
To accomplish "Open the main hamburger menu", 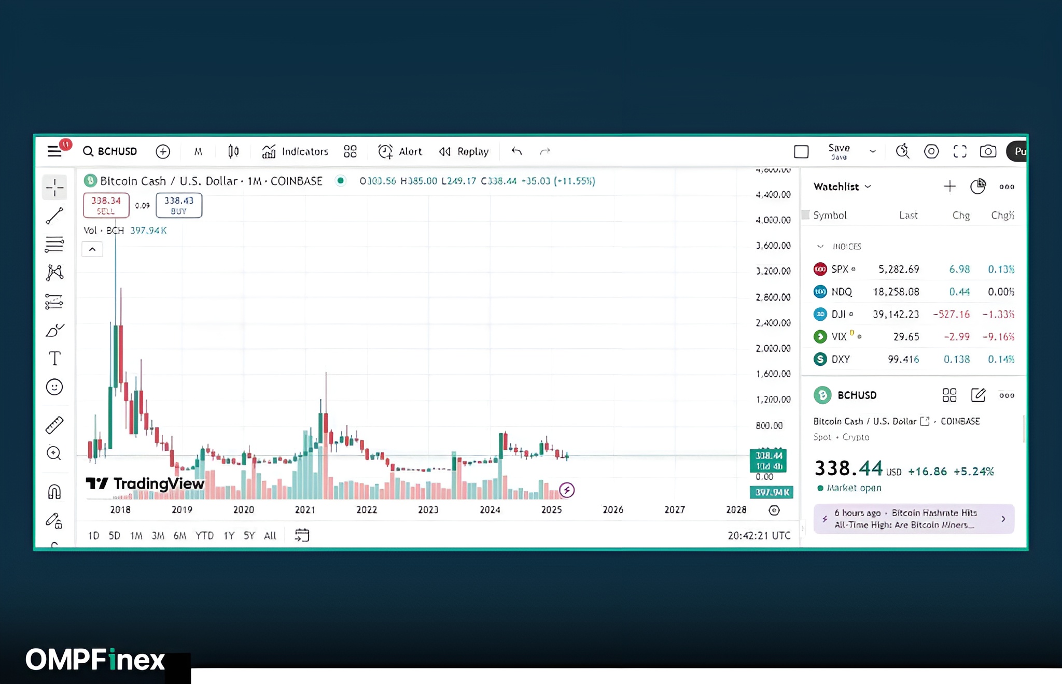I will tap(54, 151).
